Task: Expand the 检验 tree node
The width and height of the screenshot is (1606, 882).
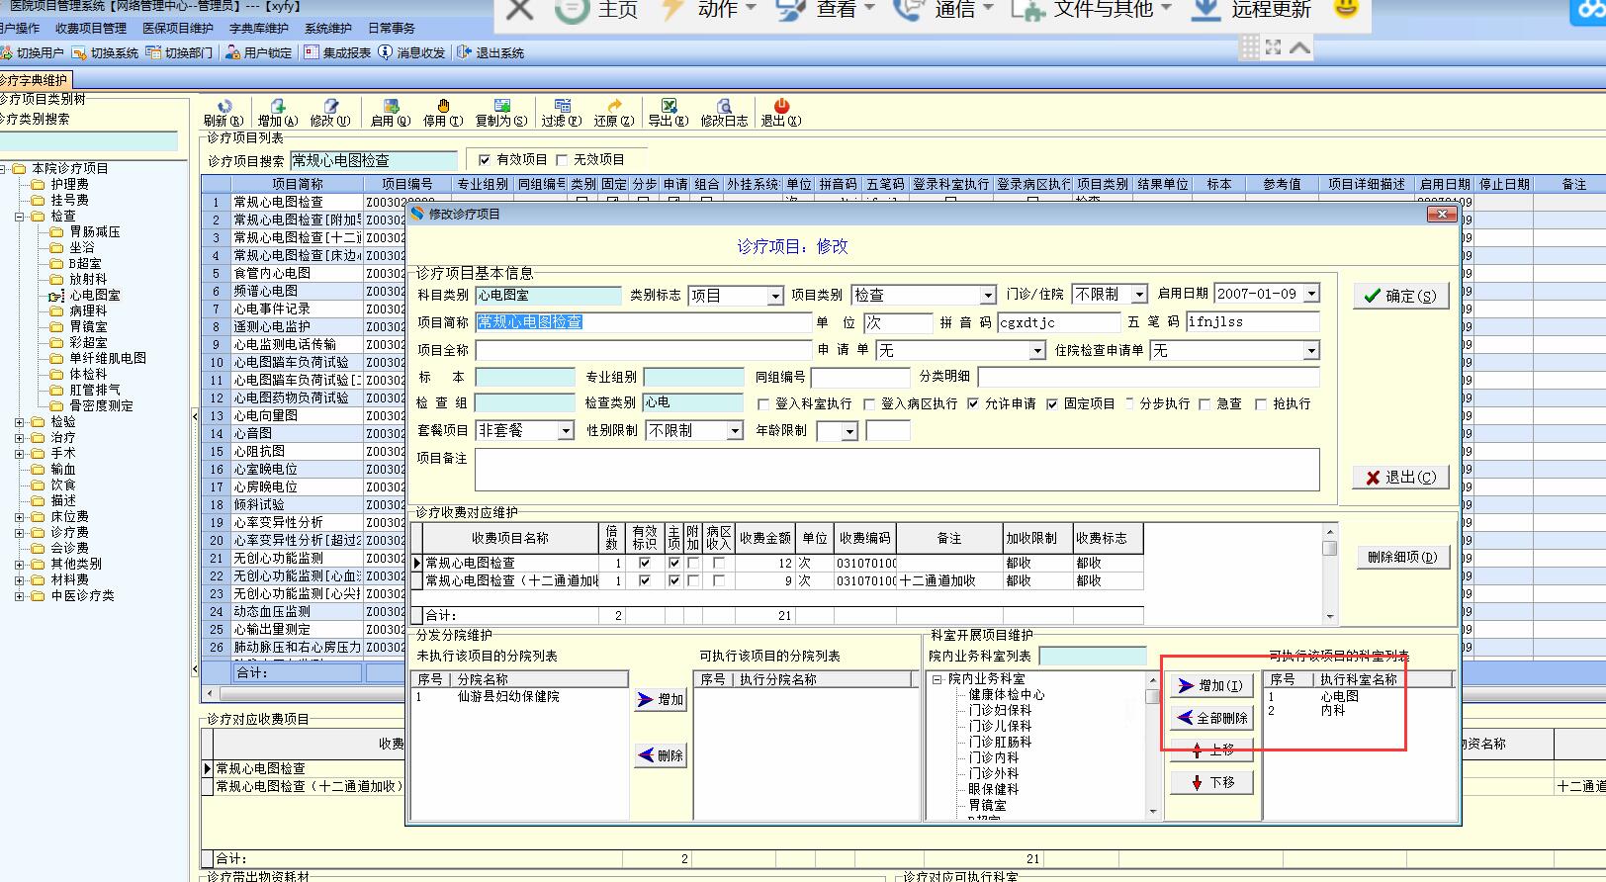Action: click(20, 422)
